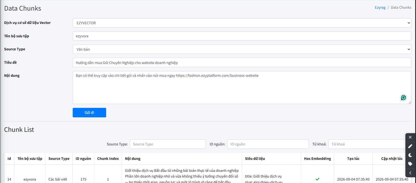
Task: Click the Chunk Index column header
Action: tap(108, 158)
